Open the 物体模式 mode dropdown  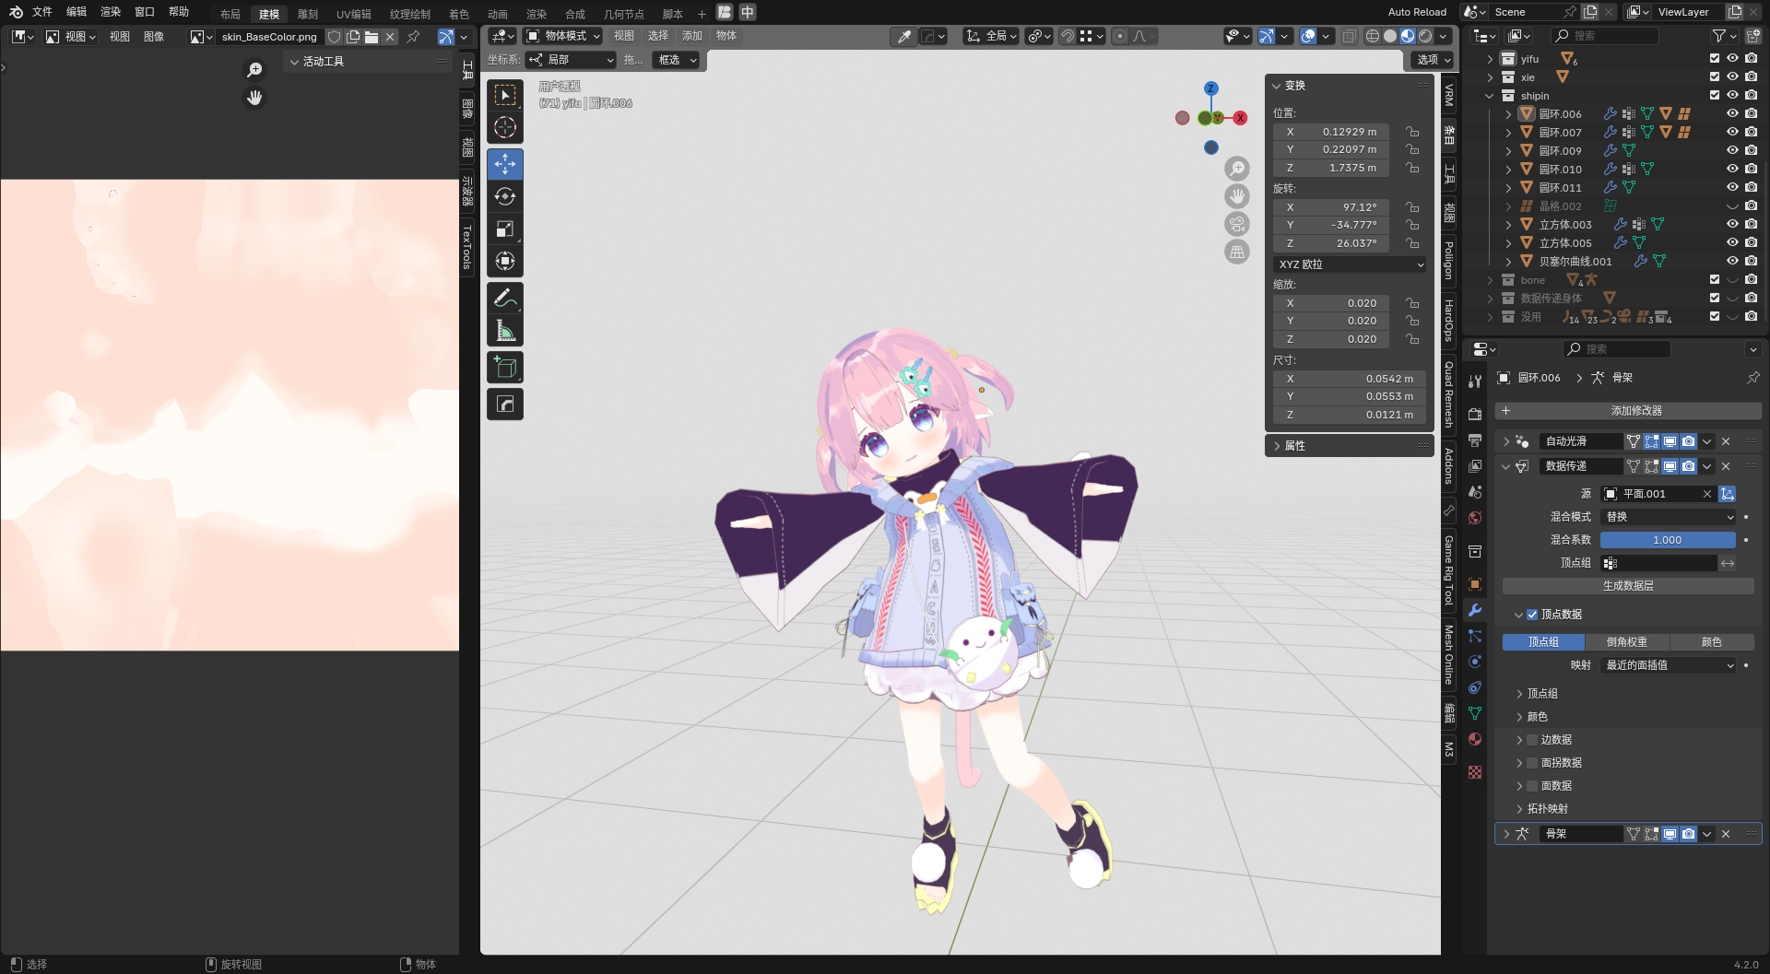click(562, 36)
